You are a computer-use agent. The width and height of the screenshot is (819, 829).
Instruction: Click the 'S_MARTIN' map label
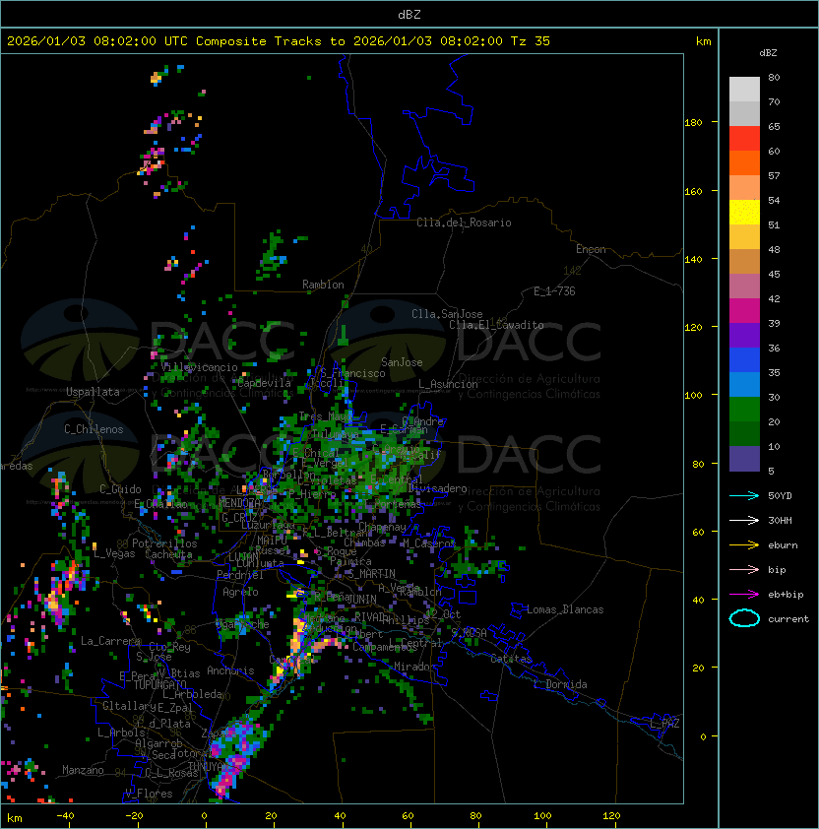point(372,574)
